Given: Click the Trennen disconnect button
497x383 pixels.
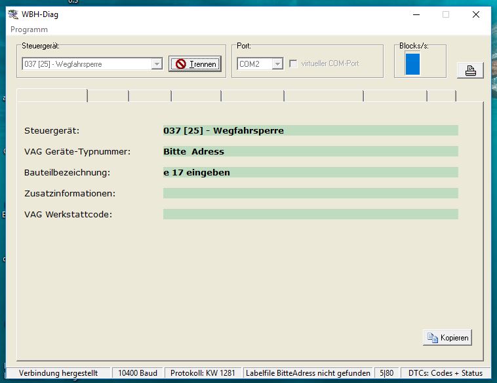Looking at the screenshot, I should click(195, 64).
